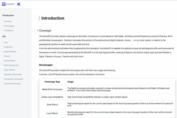Viewport: 177px width, 118px height.
Task: Go to Authentication in the sidebar
Action: pos(10,52)
